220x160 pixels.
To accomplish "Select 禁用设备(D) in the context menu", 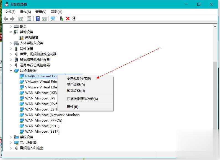I will coord(76,85).
